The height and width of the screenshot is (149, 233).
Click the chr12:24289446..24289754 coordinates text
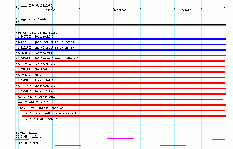click(x=35, y=6)
